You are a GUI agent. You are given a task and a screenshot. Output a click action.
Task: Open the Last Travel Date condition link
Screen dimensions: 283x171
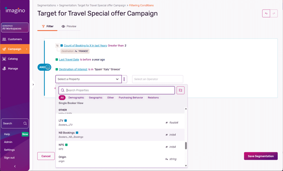(x=69, y=60)
